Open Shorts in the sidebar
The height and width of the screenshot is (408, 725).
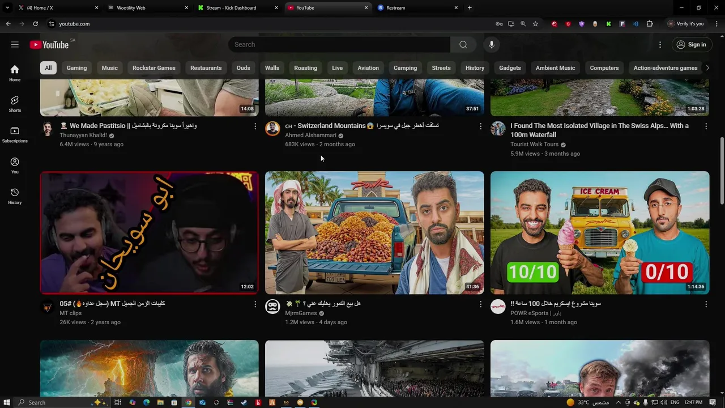15,103
